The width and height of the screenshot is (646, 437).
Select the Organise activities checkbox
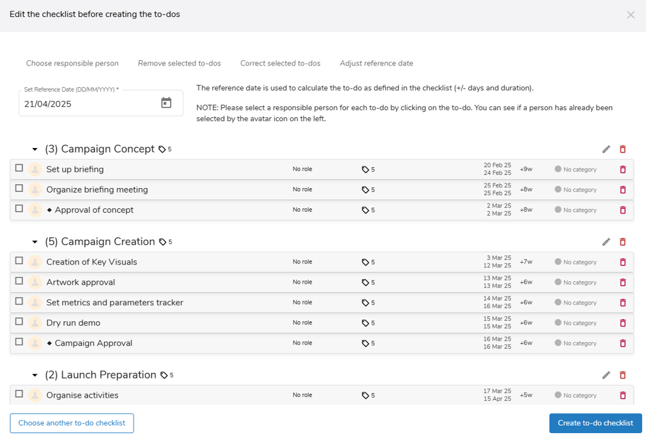click(19, 394)
